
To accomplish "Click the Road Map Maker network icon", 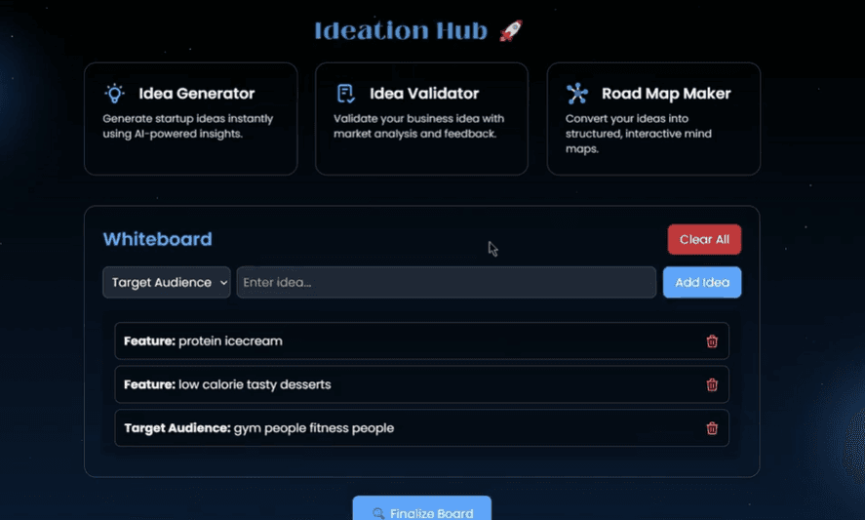I will coord(577,94).
